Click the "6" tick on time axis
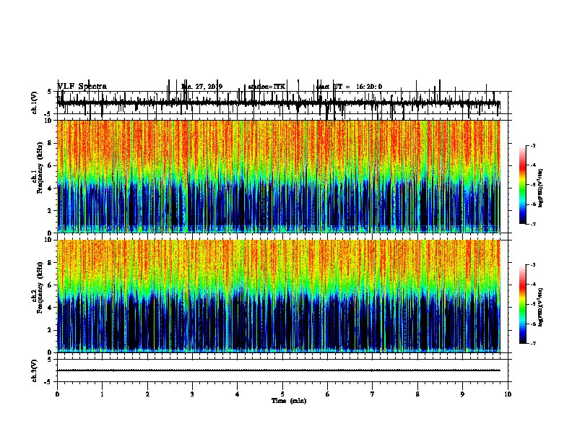This screenshot has width=572, height=442. [328, 394]
